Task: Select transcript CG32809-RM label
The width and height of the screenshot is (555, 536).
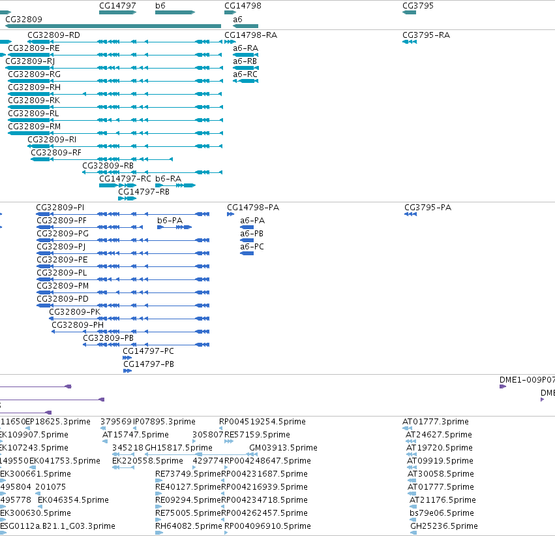Action: pyautogui.click(x=34, y=127)
